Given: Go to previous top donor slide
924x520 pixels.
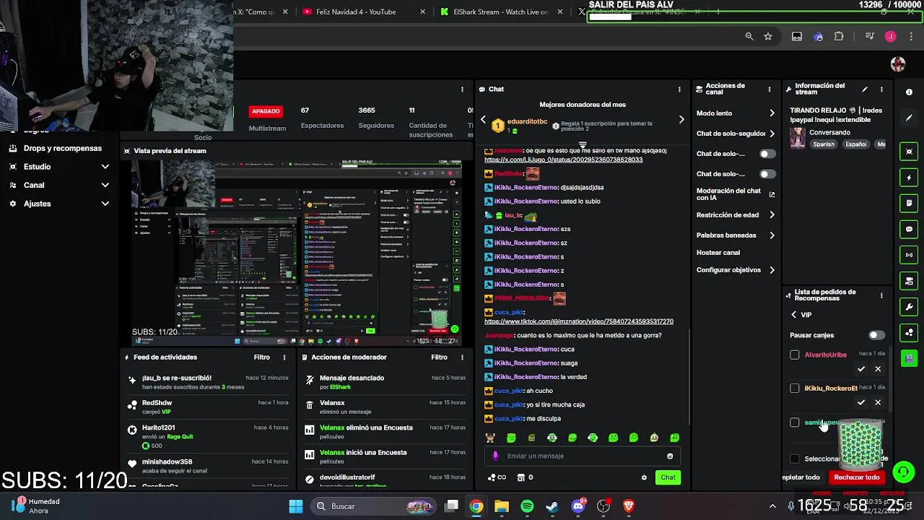Looking at the screenshot, I should pyautogui.click(x=484, y=119).
